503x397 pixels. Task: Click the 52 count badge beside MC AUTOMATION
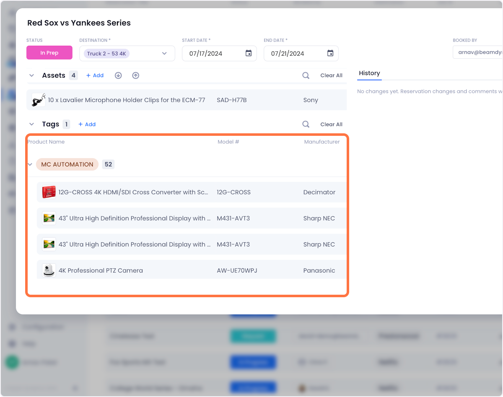(109, 164)
